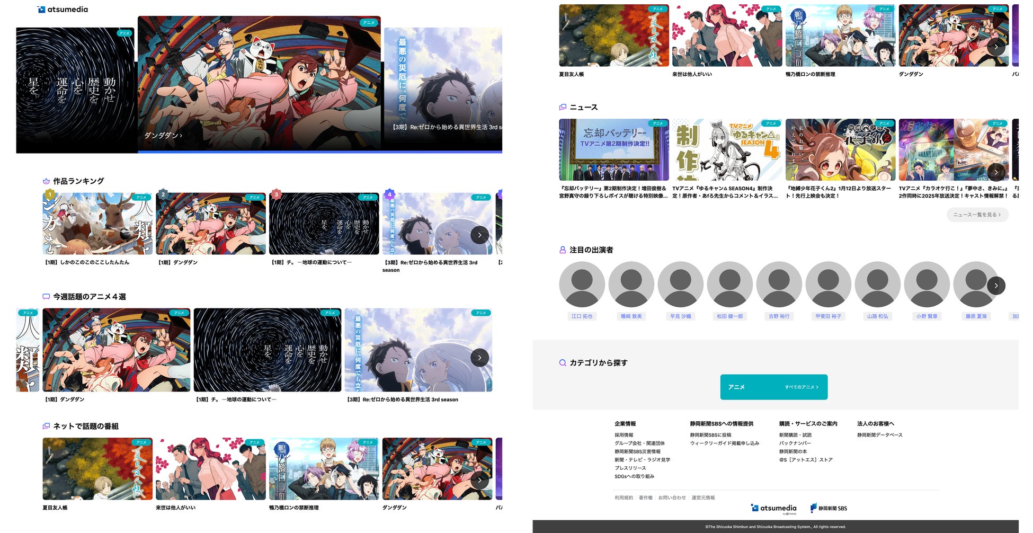The height and width of the screenshot is (533, 1033).
Task: Open 来世は他人がいい thumbnail under ネットで話題の番組 heading
Action: [x=211, y=468]
